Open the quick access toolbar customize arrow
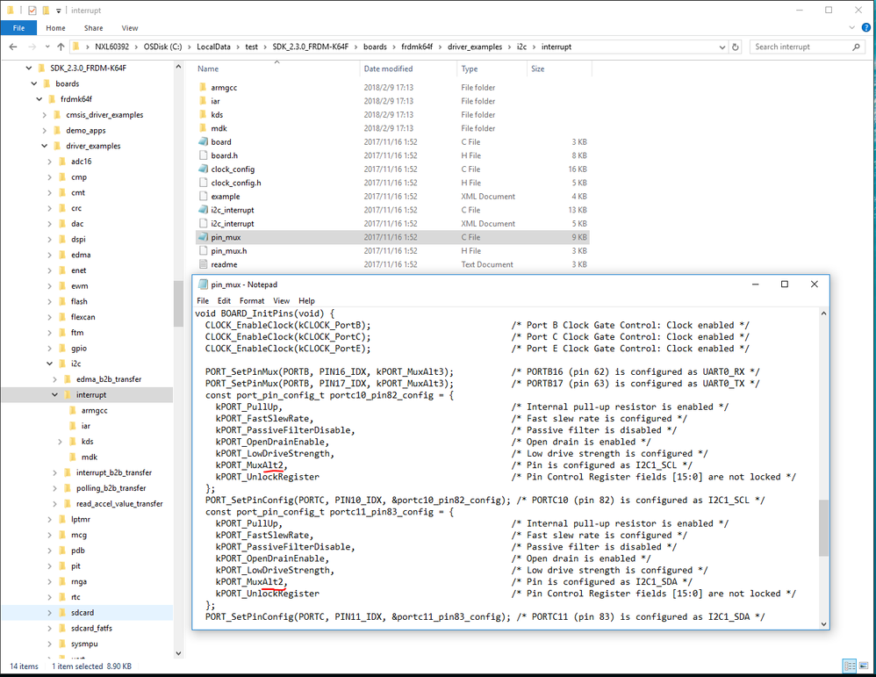This screenshot has width=876, height=677. pos(59,11)
